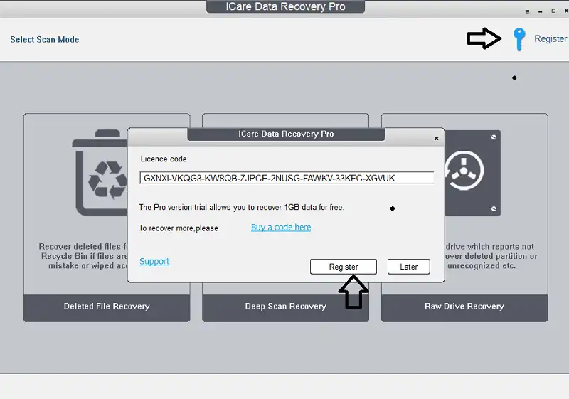Select the Raw Drive Recovery label bar

click(464, 307)
